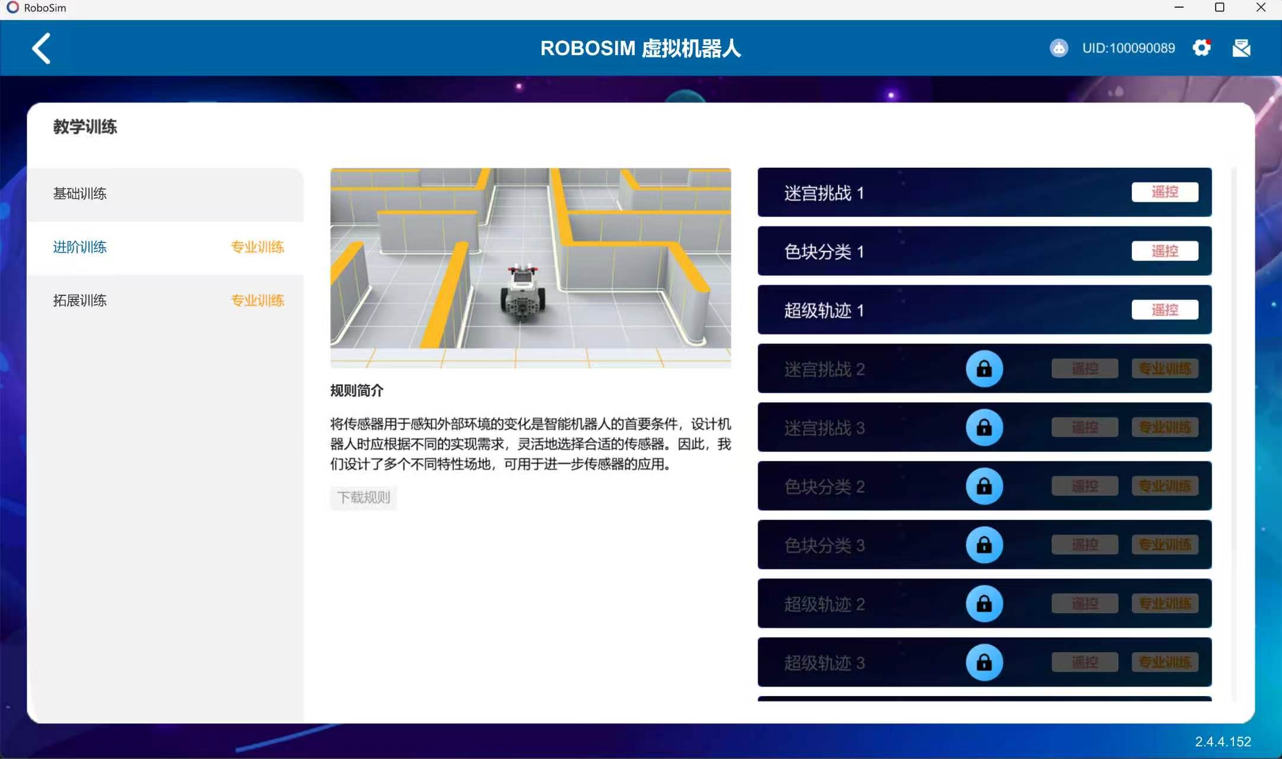Go back with the left arrow icon
The width and height of the screenshot is (1282, 759).
coord(41,48)
